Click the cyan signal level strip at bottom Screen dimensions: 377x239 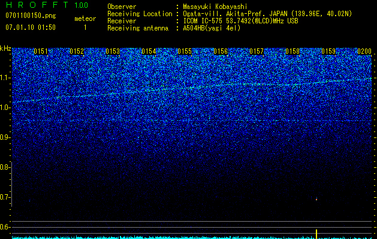[x=192, y=238]
